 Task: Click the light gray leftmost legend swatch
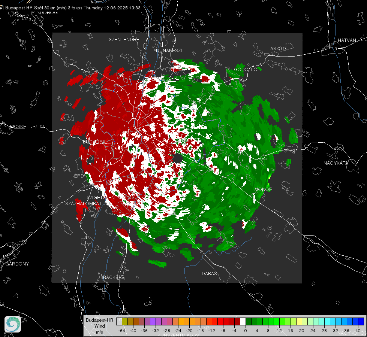coord(119,321)
